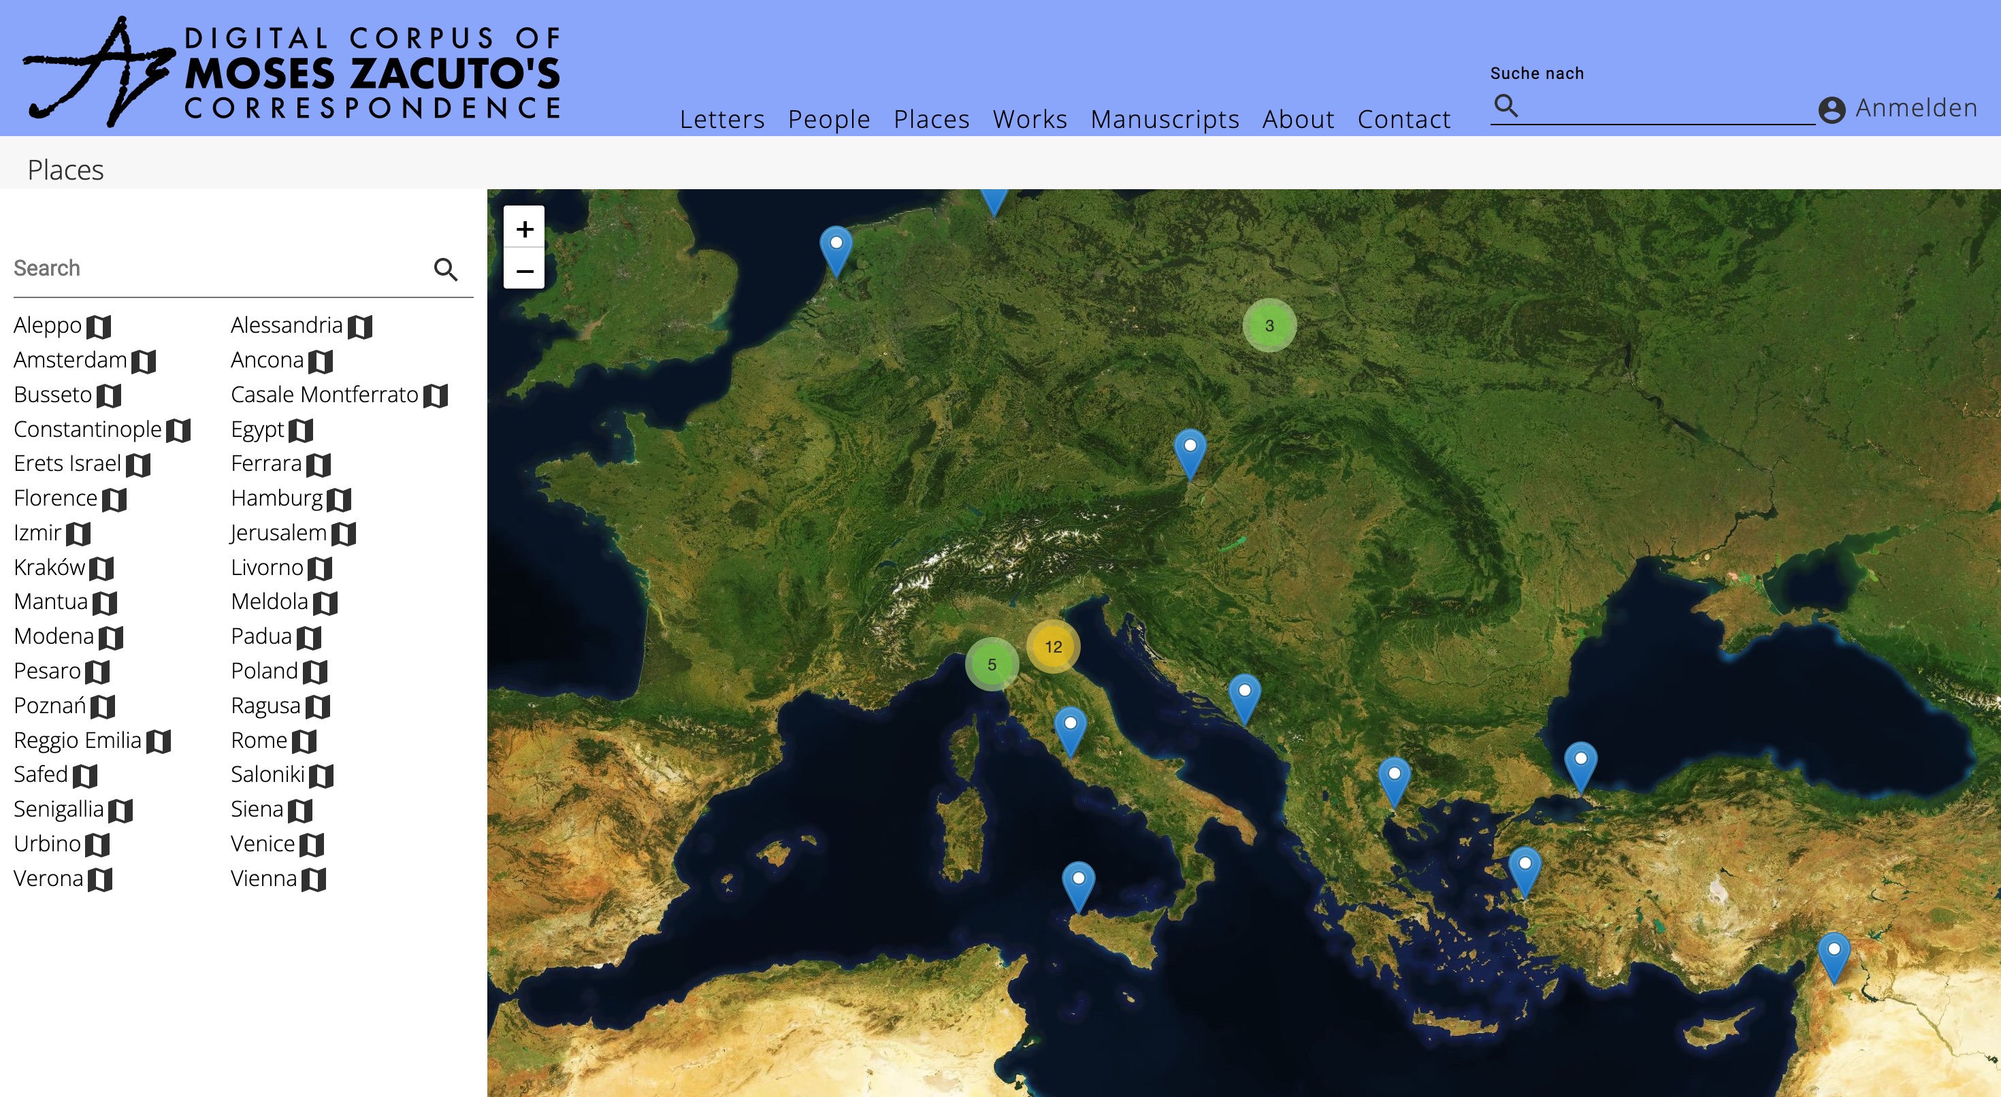Expand the green cluster of 5 markers

(991, 664)
